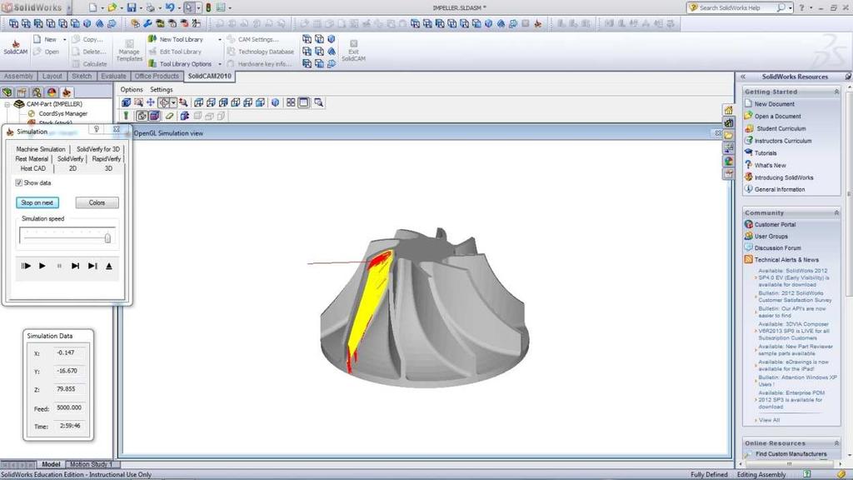Adjust the Simulation speed slider handle

pos(107,237)
